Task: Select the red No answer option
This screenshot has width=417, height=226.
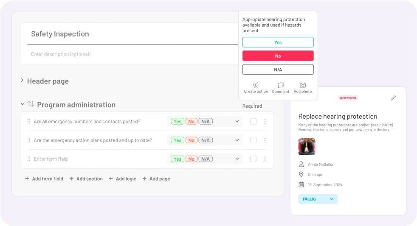Action: coord(278,56)
